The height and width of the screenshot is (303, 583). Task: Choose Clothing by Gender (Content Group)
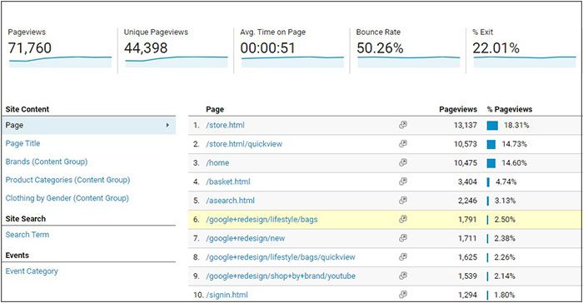coord(67,198)
